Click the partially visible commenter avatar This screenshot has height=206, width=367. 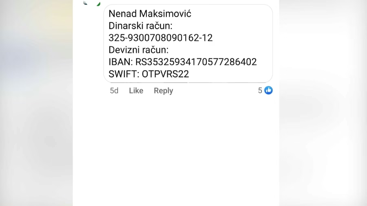(92, 3)
